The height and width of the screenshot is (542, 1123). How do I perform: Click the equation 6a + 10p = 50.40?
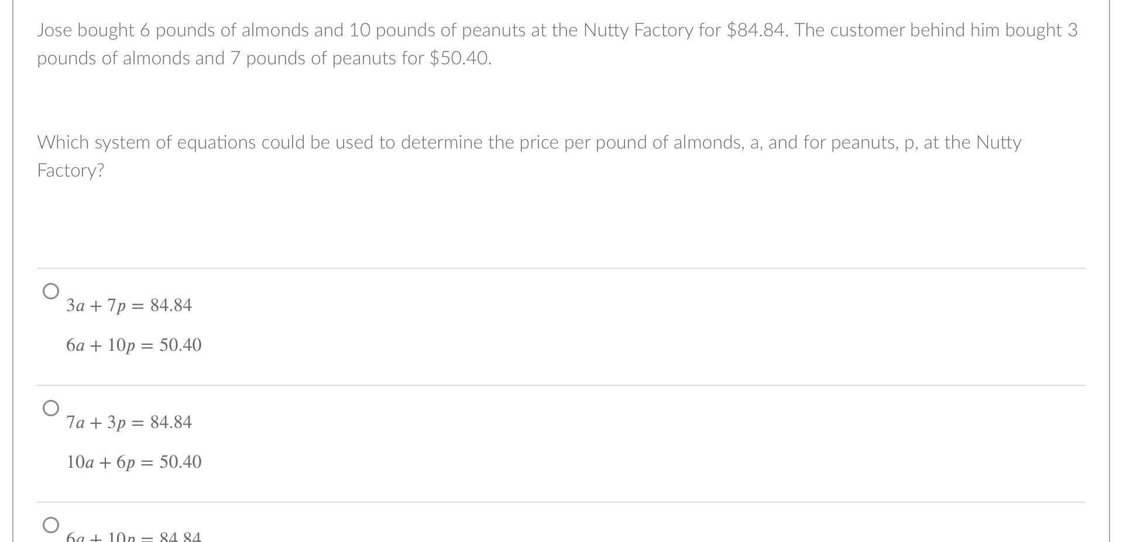[x=134, y=345]
